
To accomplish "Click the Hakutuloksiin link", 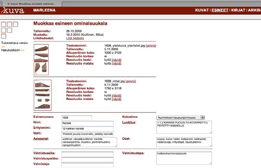I will pos(11,50).
